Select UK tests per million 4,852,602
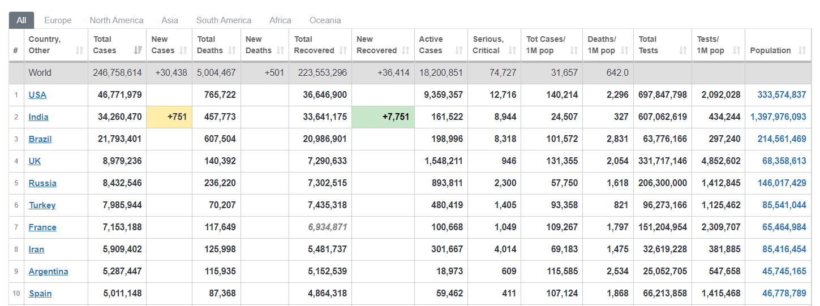820x306 pixels. coord(721,161)
